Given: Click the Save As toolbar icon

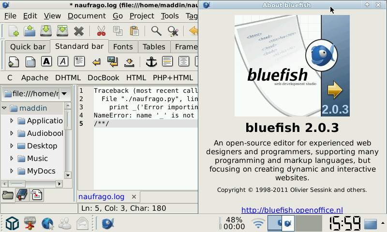Looking at the screenshot, I should [x=62, y=31].
